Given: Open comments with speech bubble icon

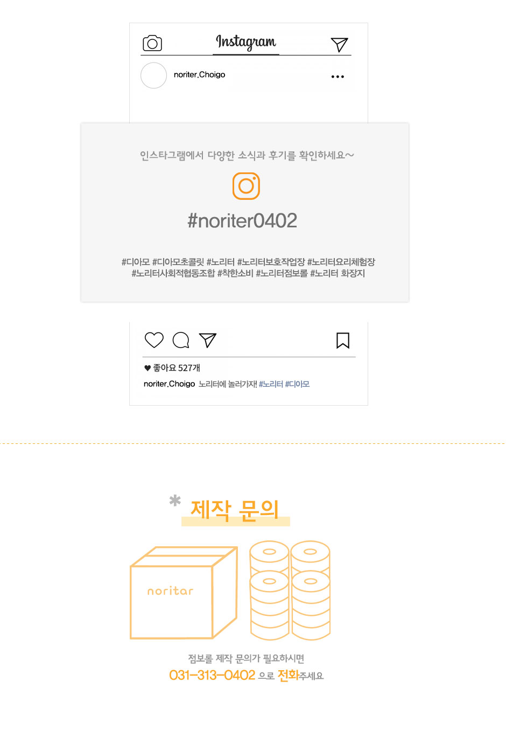Looking at the screenshot, I should (x=181, y=340).
